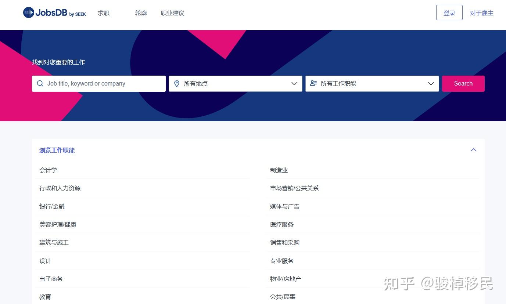The image size is (506, 304).
Task: Open the 对于雇主 employer link
Action: (481, 13)
